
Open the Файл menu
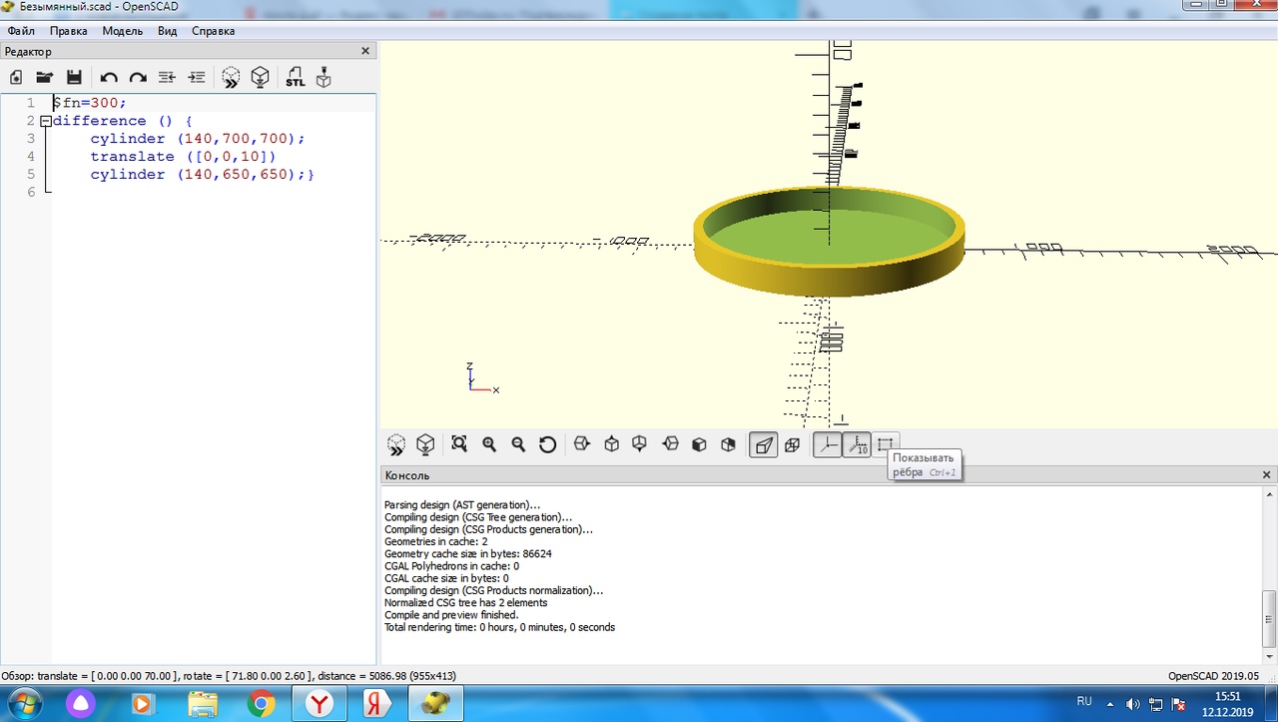click(x=21, y=31)
